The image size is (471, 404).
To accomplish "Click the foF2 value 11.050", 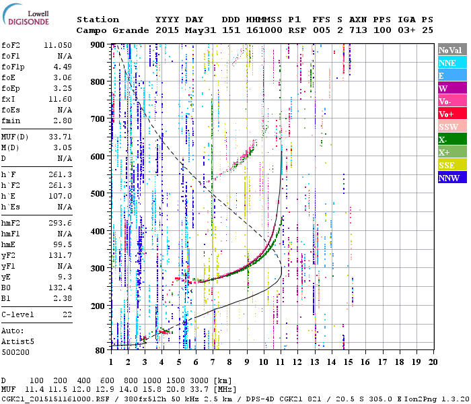I will (58, 45).
